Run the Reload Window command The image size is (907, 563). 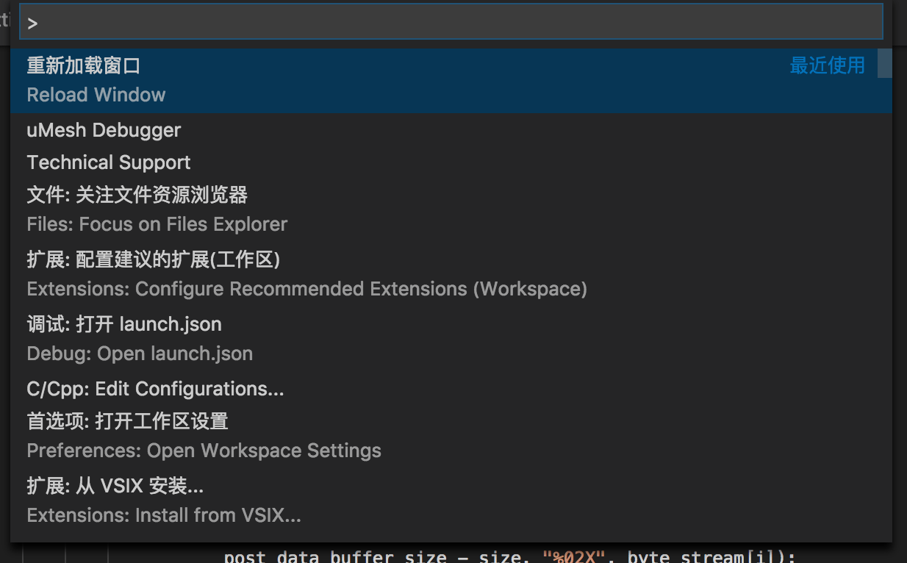pos(451,80)
